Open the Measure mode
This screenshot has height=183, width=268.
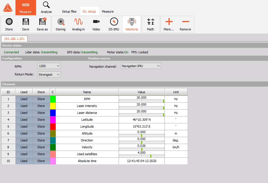pos(26,8)
